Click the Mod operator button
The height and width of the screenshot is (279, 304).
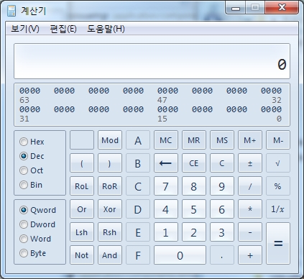(110, 140)
